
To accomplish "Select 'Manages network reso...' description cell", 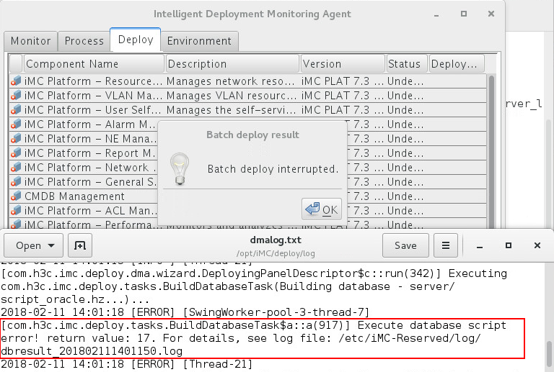I will coord(230,81).
